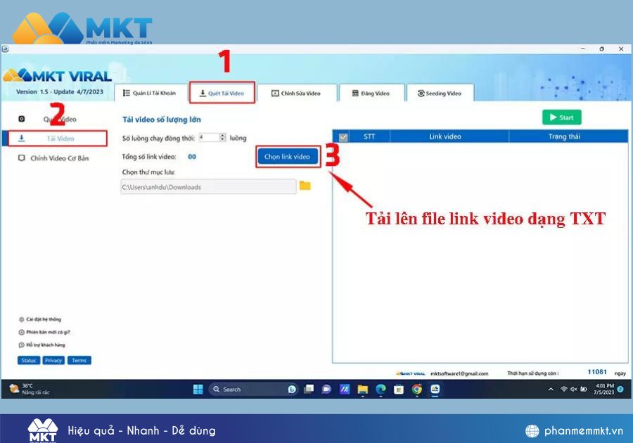Screen dimensions: 633x443
Task: Click the Windows Start logo
Action: (x=198, y=390)
